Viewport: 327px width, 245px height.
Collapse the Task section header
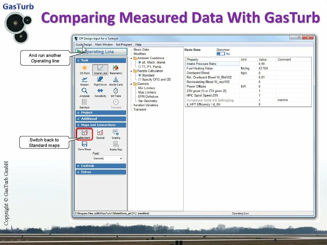(x=101, y=60)
